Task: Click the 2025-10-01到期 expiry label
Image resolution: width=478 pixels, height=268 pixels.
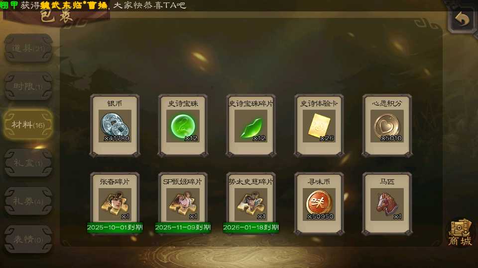Action: [x=115, y=228]
